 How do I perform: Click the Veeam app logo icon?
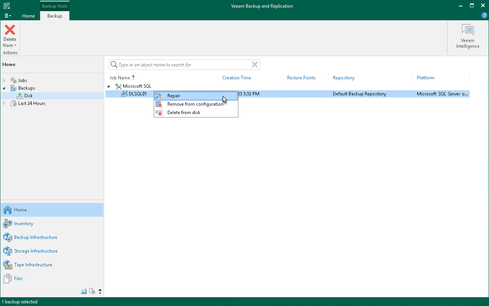point(6,6)
